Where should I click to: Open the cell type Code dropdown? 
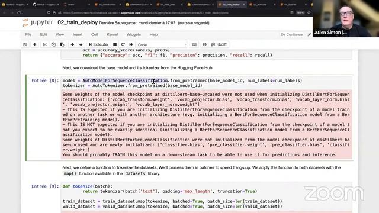tap(162, 45)
